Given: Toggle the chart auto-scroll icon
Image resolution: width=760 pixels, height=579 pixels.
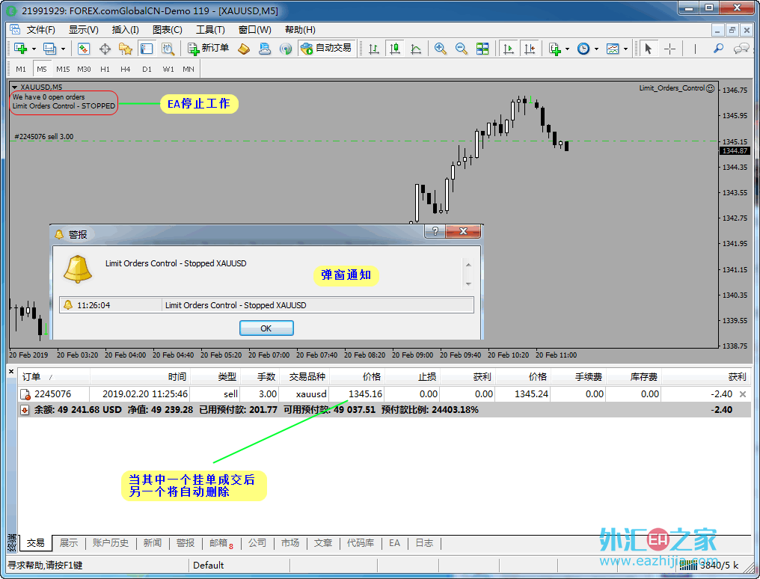Looking at the screenshot, I should click(509, 49).
